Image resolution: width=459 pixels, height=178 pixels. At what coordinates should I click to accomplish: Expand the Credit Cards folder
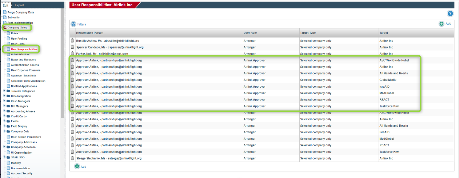pyautogui.click(x=4, y=116)
